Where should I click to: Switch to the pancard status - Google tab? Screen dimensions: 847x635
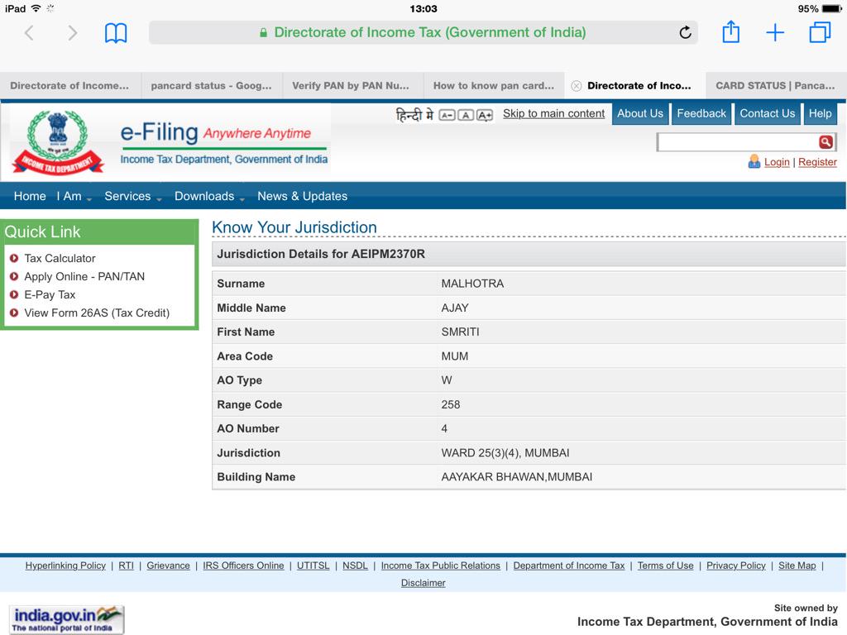[211, 86]
